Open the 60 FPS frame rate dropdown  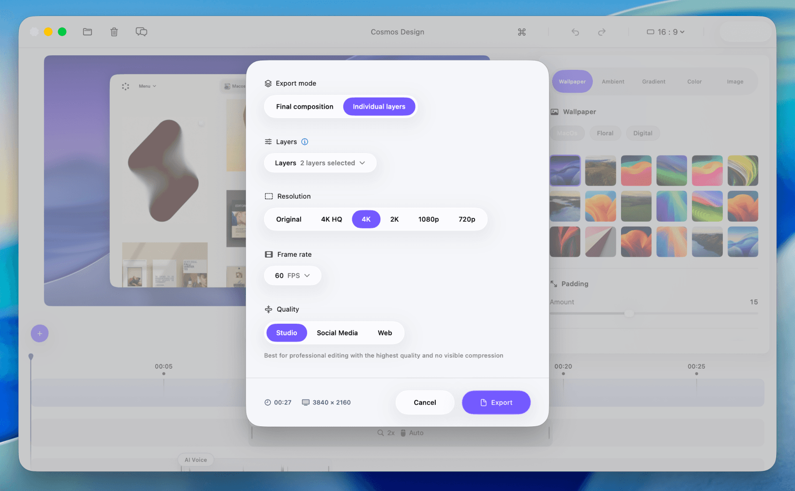292,275
